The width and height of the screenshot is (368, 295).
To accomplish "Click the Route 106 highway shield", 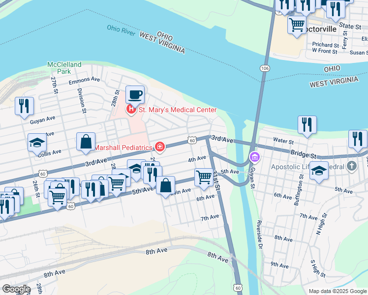I will tap(265, 68).
